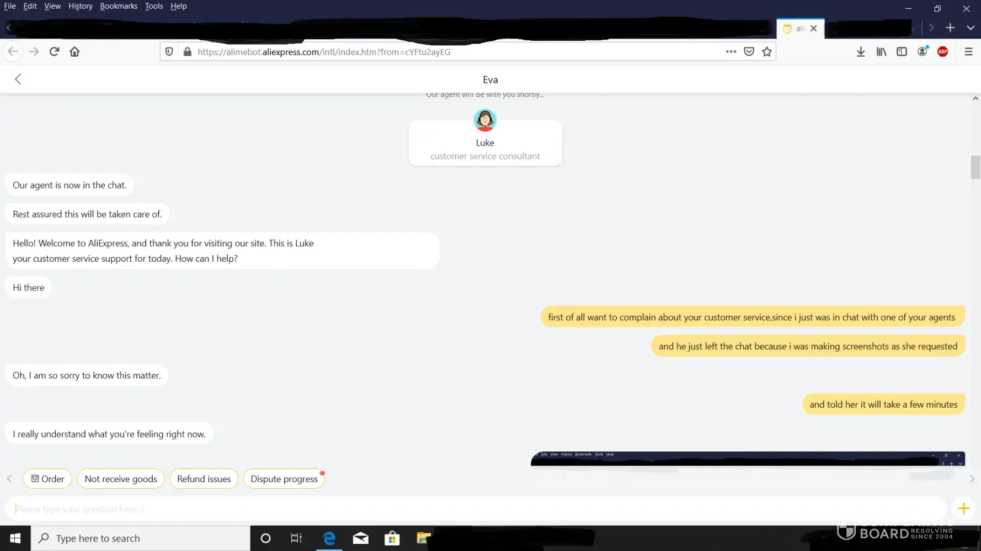Open the Downloads panel
The width and height of the screenshot is (981, 551).
pos(861,51)
